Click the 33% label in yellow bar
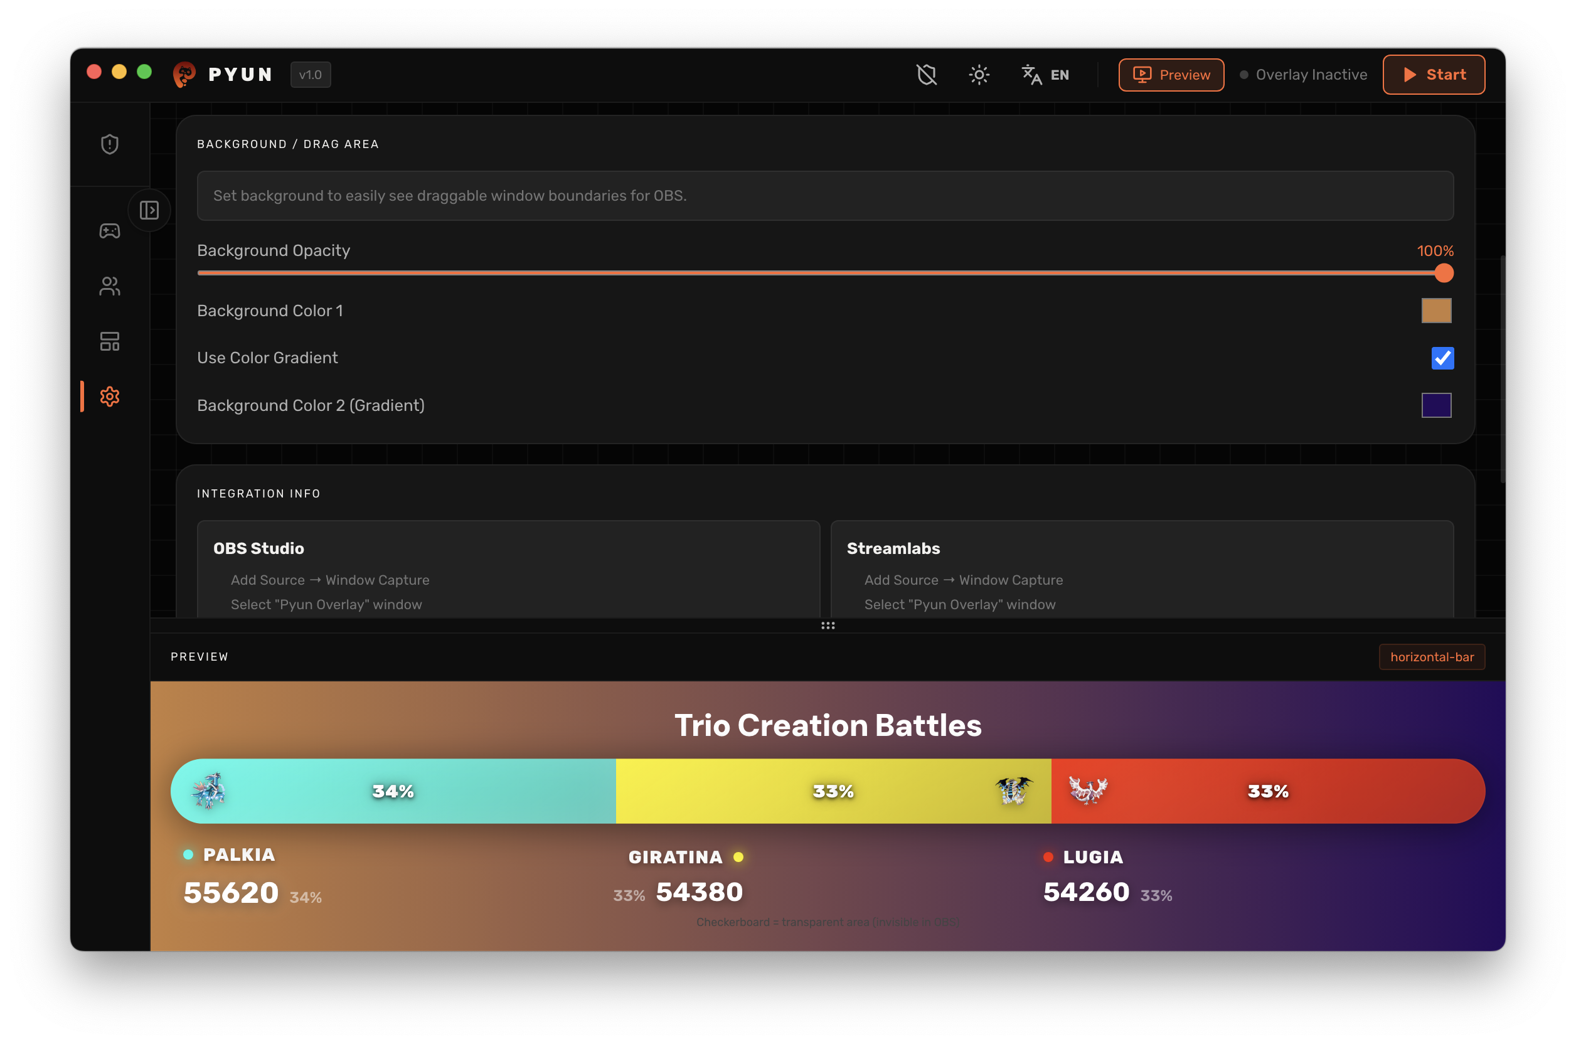Viewport: 1576px width, 1044px height. (833, 792)
